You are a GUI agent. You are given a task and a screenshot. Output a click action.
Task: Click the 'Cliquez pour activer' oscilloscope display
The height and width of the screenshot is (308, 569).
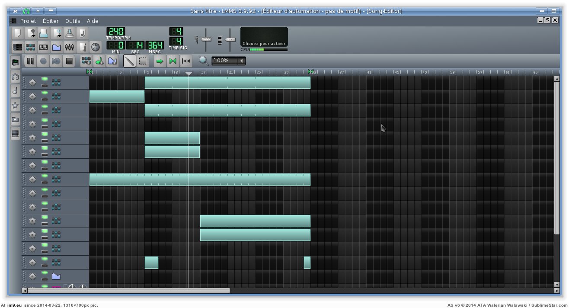point(264,37)
